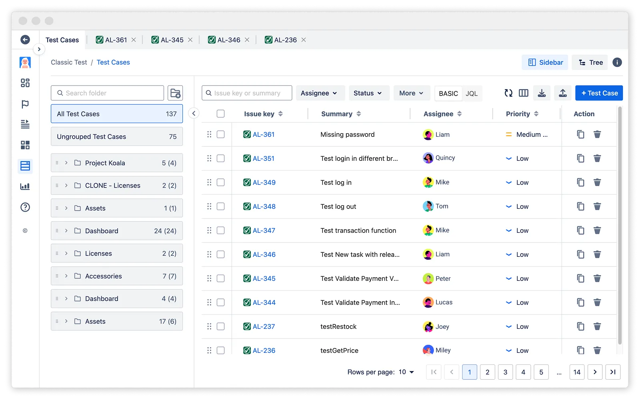Open the reports bar chart sidebar icon
Screen dimensions: 640x400
tap(25, 186)
